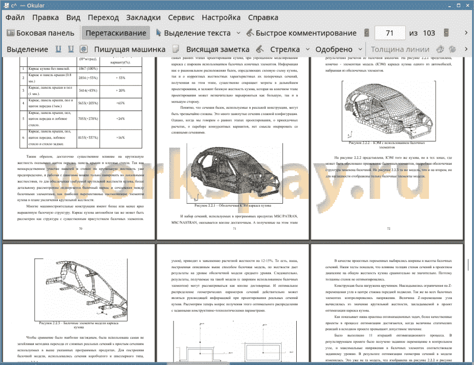The height and width of the screenshot is (365, 474).
Task: Select the first underline annotation icon
Action: 58,49
